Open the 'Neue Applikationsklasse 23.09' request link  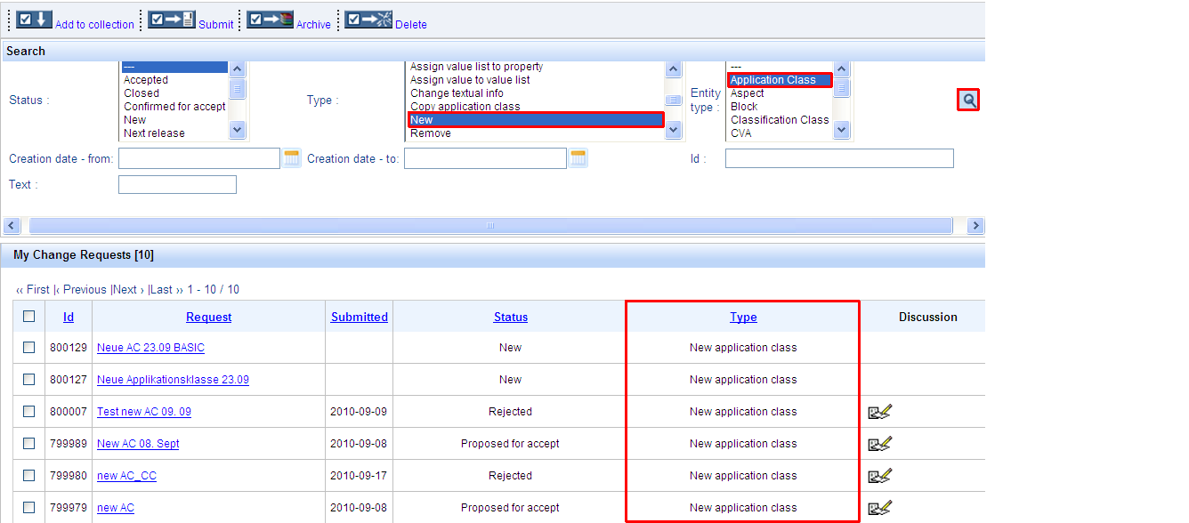click(x=173, y=380)
